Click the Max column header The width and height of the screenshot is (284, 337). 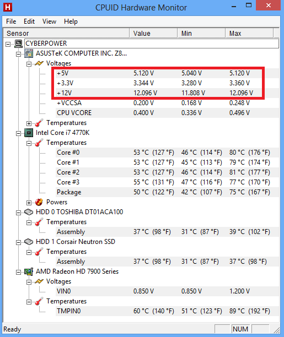click(x=249, y=33)
